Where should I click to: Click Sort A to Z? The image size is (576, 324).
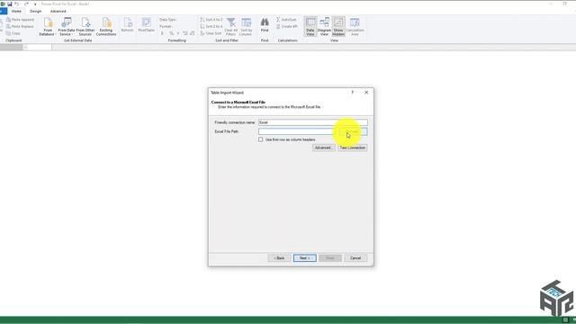point(211,20)
